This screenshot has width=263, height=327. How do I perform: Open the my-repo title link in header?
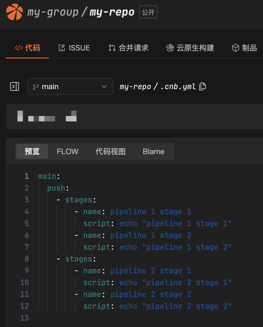(x=112, y=12)
